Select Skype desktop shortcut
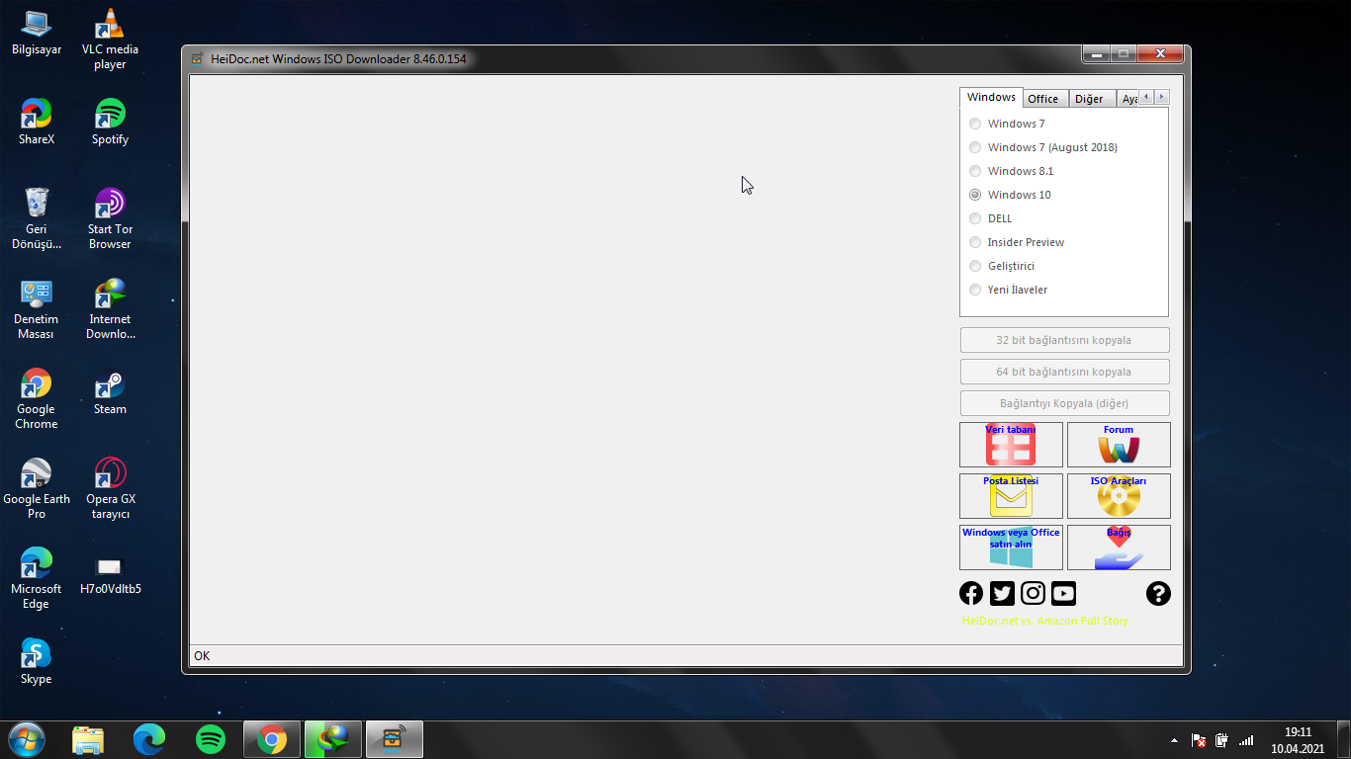The height and width of the screenshot is (759, 1351). 37,662
